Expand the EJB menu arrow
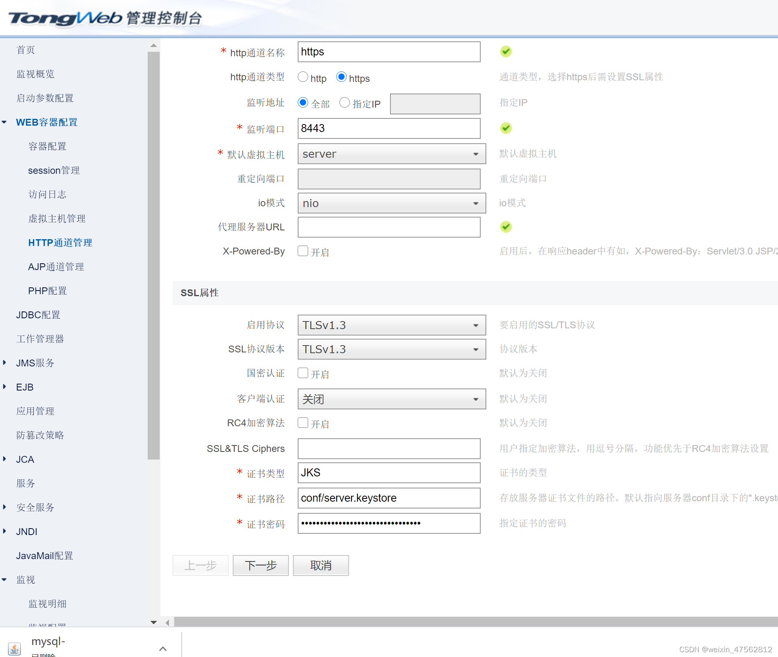Screen dimensions: 778x657 [4, 386]
